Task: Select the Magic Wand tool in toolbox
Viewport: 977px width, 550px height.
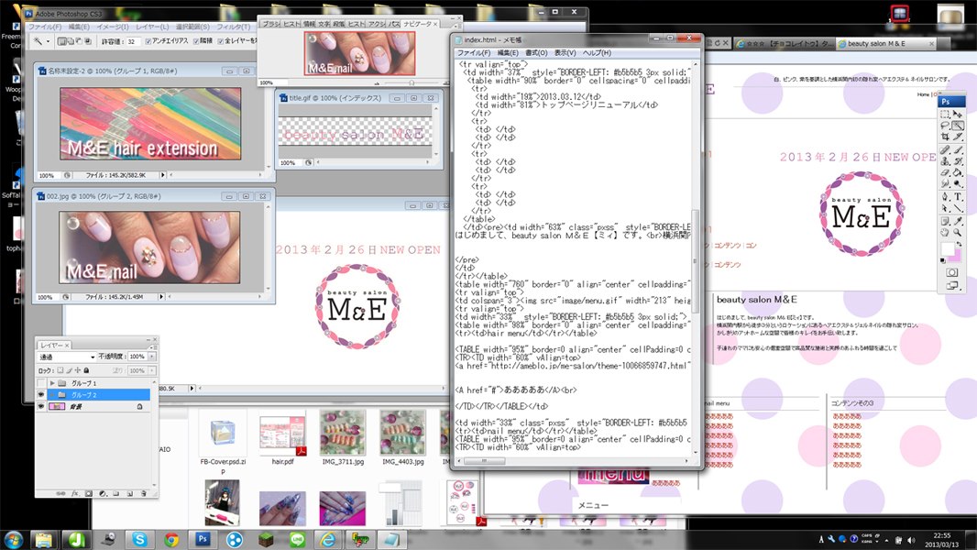Action: click(958, 126)
